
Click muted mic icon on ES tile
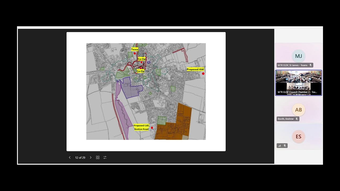tap(284, 146)
